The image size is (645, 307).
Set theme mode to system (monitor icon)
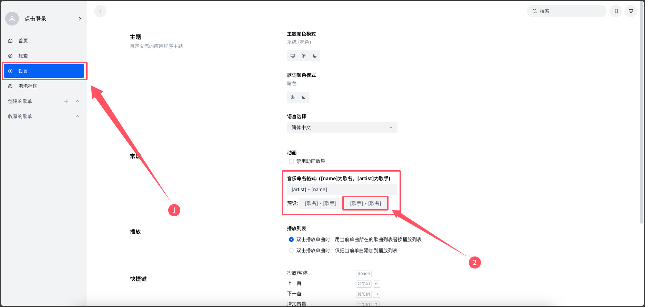pyautogui.click(x=293, y=56)
